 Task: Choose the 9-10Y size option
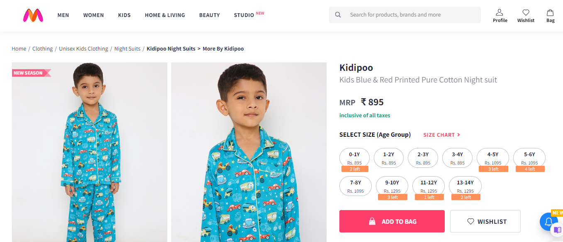click(392, 186)
